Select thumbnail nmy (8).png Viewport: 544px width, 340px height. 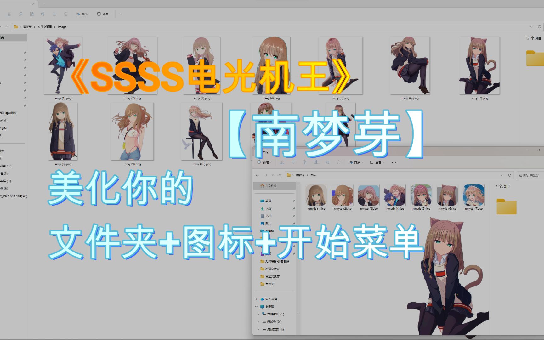pyautogui.click(x=63, y=131)
